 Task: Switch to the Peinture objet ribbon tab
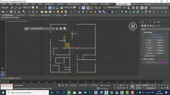point(45,15)
